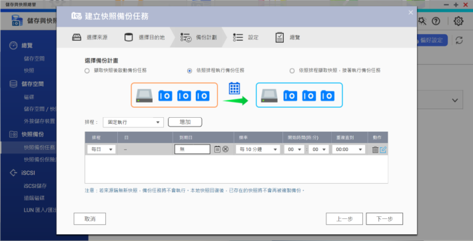Open the 每 10 分鐘 frequency dropdown
This screenshot has height=241, width=473.
(x=258, y=149)
